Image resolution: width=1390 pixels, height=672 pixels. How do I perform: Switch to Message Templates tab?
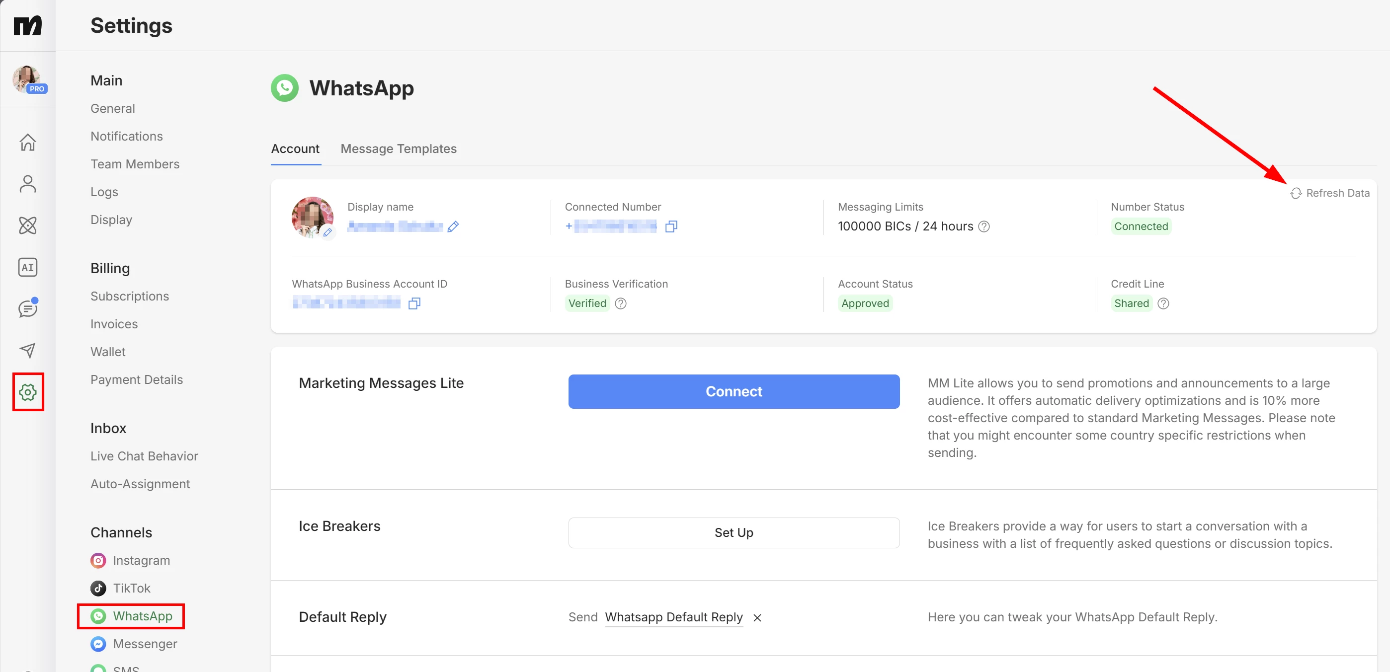398,149
